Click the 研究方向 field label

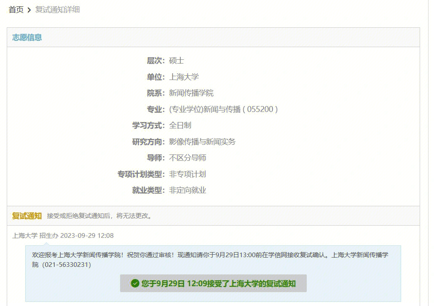tap(148, 141)
